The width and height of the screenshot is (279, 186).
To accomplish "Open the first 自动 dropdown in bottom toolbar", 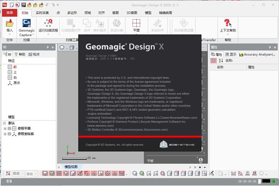I will (x=18, y=173).
